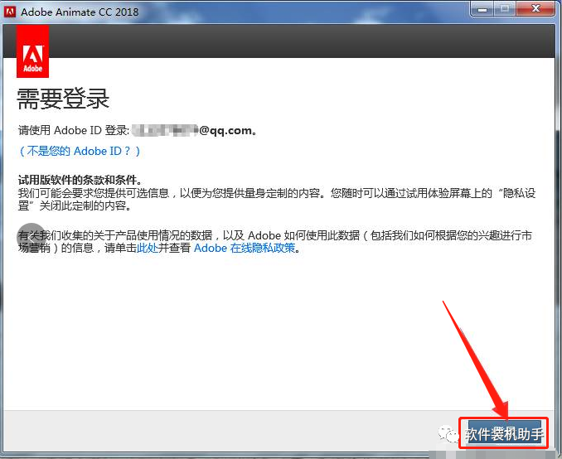Close the Adobe Animate CC 2018 window
Image resolution: width=562 pixels, height=459 pixels.
[x=535, y=9]
